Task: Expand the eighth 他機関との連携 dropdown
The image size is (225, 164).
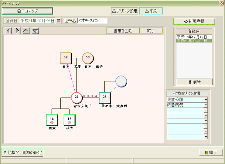Action: coord(206,137)
